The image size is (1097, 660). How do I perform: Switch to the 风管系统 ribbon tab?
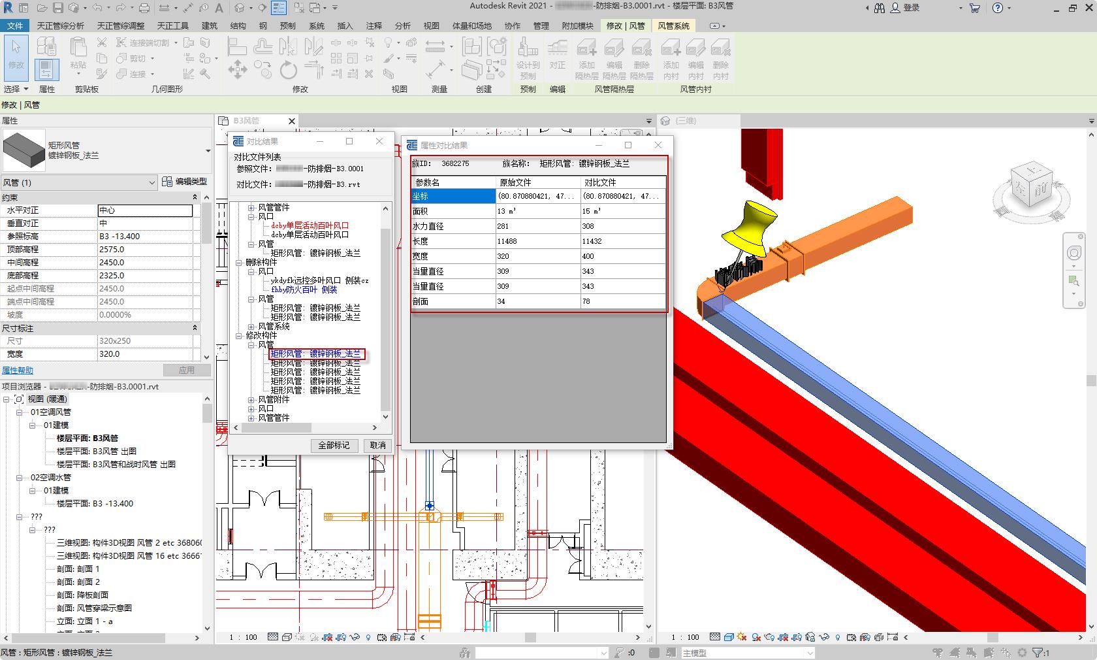tap(673, 25)
